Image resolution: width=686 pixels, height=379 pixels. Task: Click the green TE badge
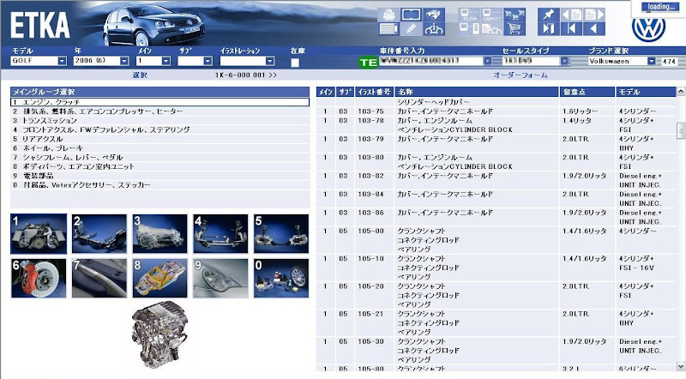point(368,62)
